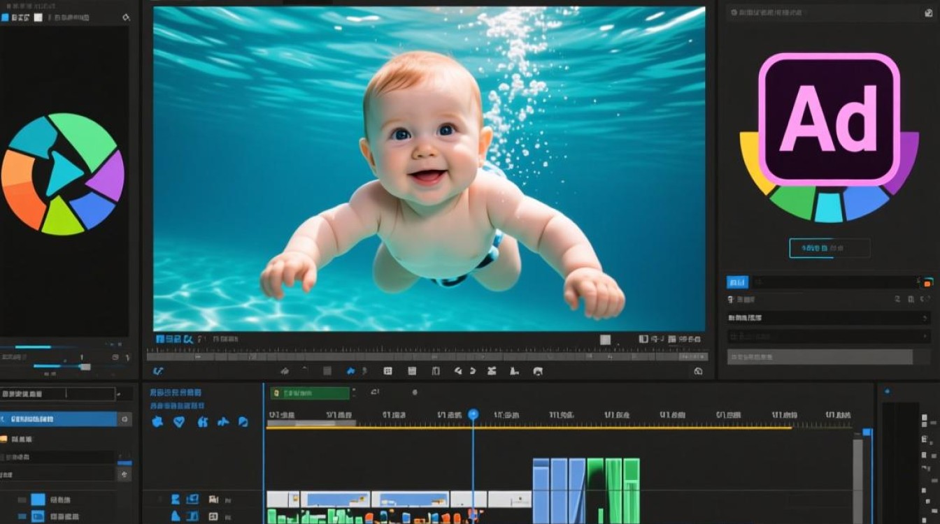Click the colorful circular play logo
This screenshot has width=940, height=524.
(62, 173)
